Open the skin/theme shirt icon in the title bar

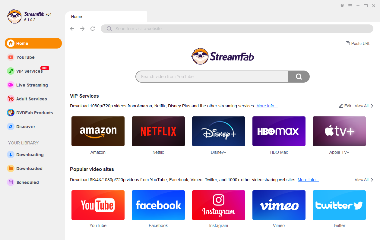tap(342, 6)
